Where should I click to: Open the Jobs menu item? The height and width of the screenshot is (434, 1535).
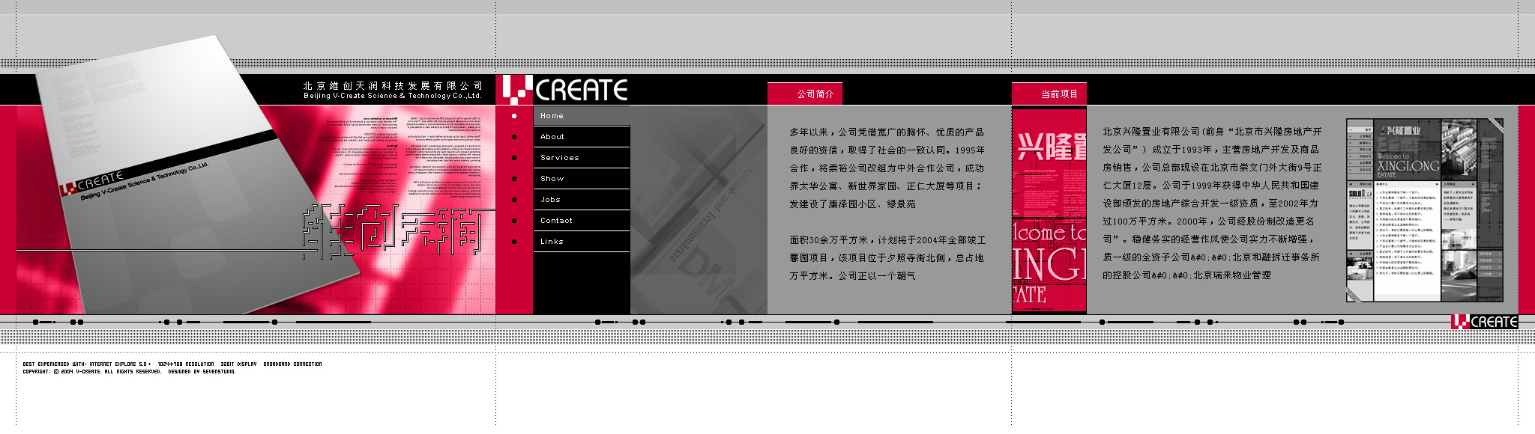pos(582,200)
